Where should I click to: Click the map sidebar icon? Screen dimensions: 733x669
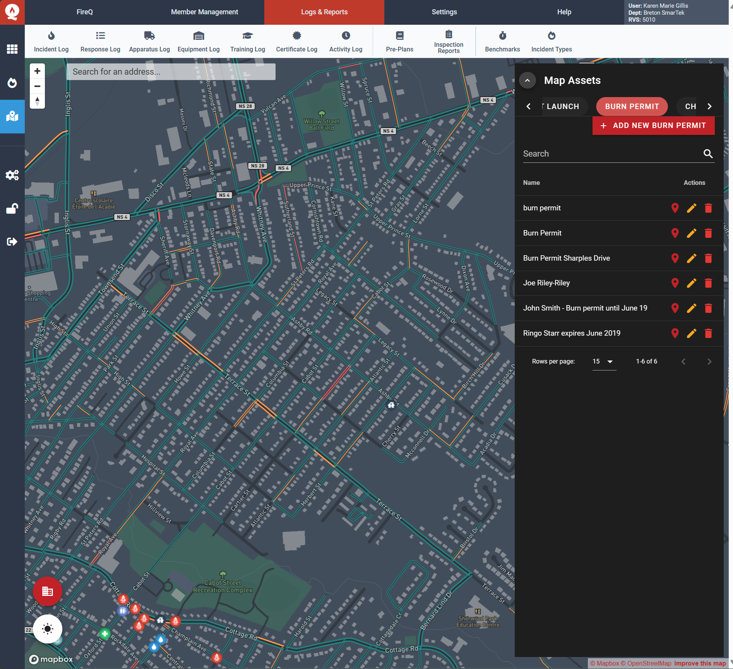point(12,116)
